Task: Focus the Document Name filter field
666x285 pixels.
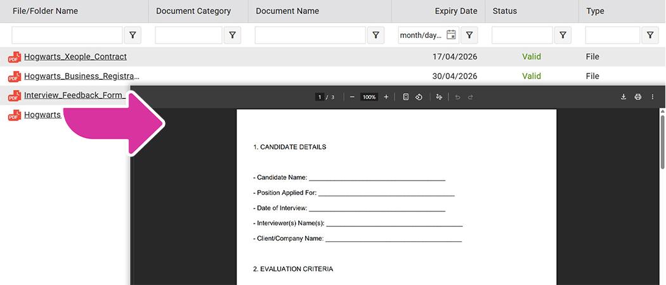Action: coord(310,35)
